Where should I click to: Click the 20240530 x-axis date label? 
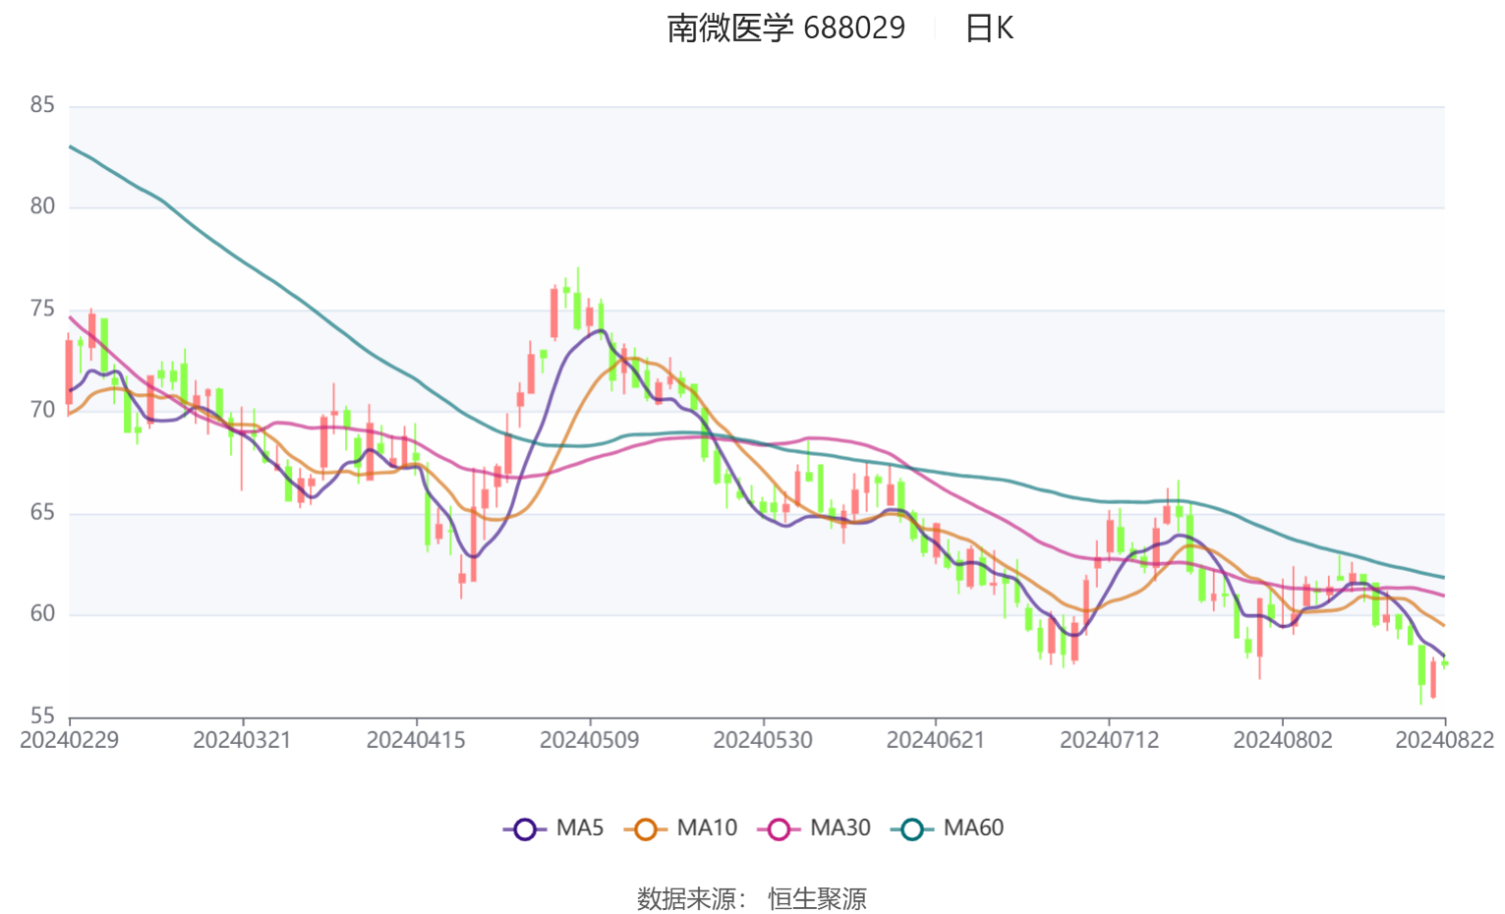[763, 740]
